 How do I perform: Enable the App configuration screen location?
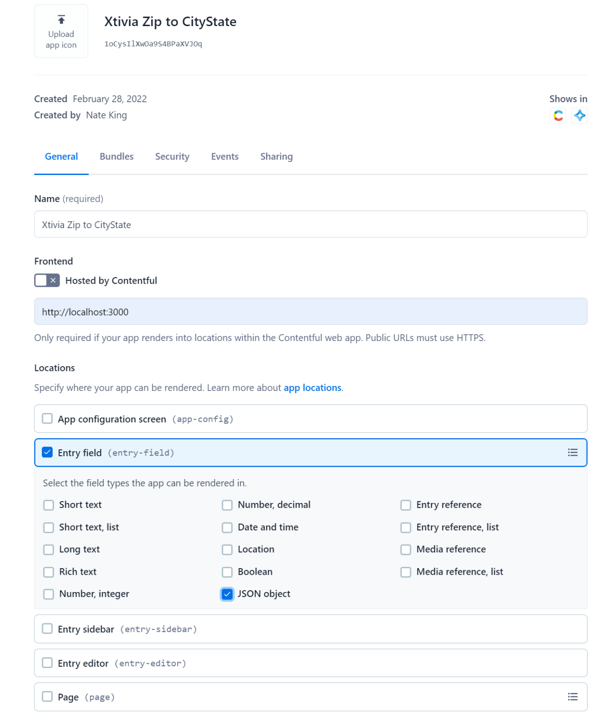pos(47,419)
